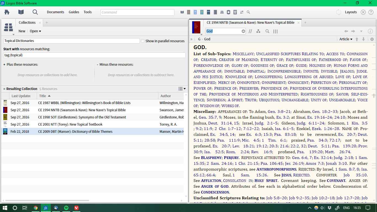Open the resource information icon
The image size is (377, 212).
point(370,31)
